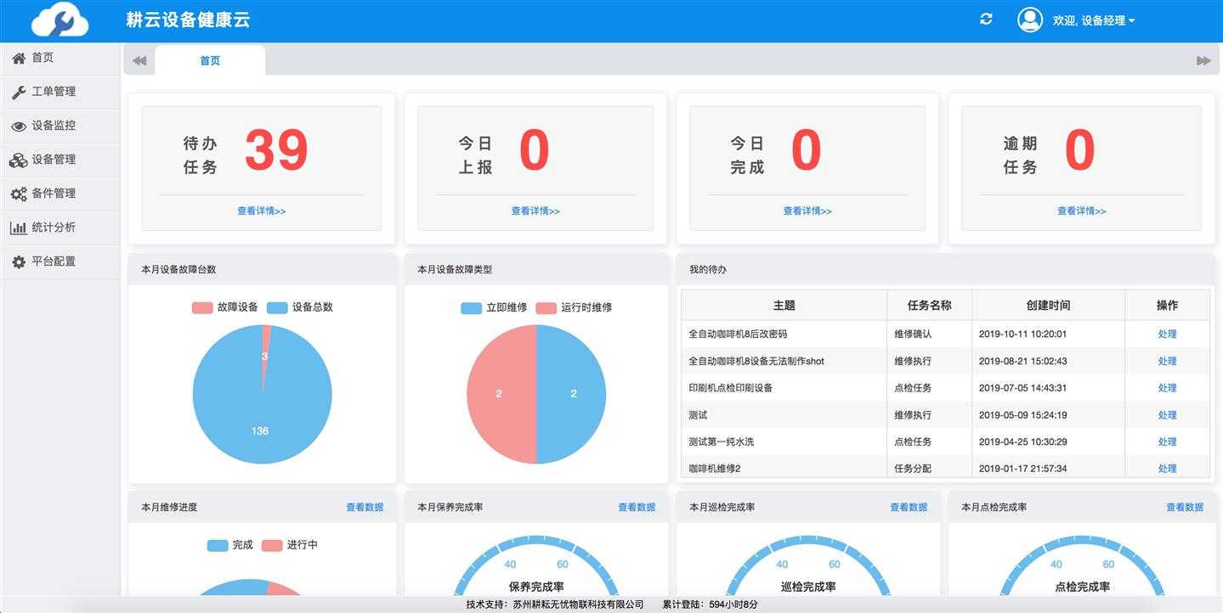This screenshot has width=1223, height=613.
Task: Click 处理 for 全自动咖啡机8后改密码
Action: click(x=1167, y=334)
